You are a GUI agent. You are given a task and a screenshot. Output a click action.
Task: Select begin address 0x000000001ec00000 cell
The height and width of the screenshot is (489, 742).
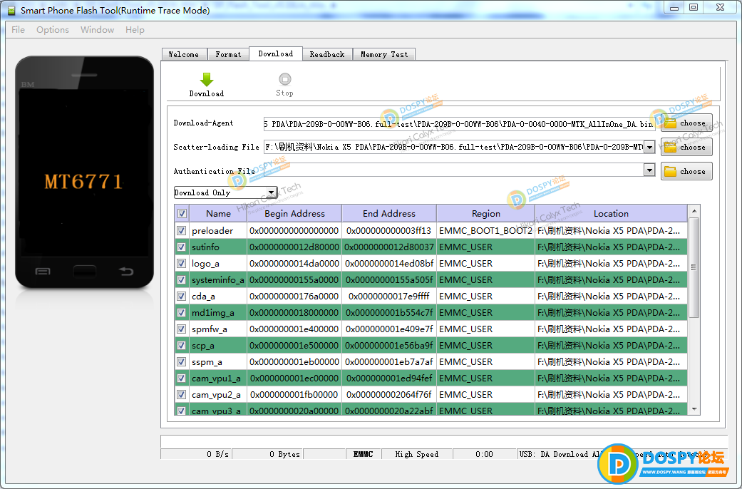tap(294, 379)
